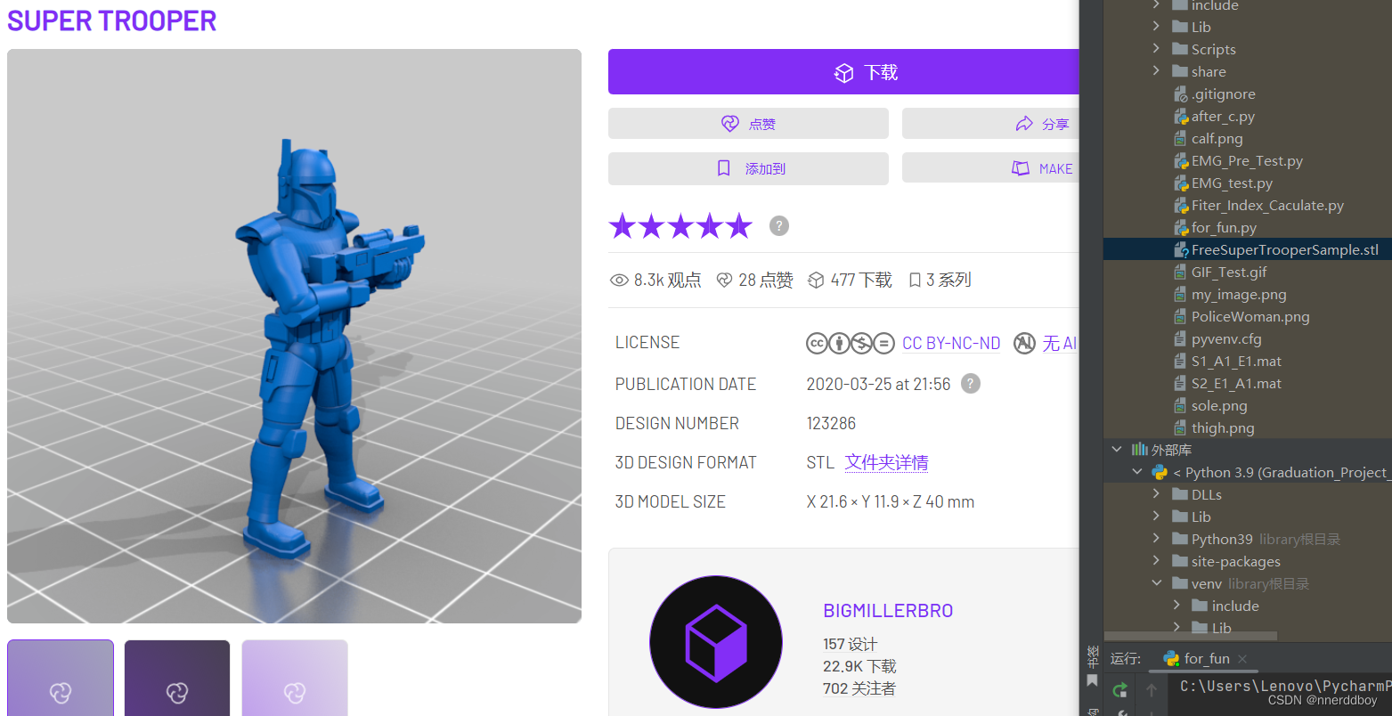Click the help icon beside star rating
Viewport: 1392px width, 716px height.
tap(779, 225)
